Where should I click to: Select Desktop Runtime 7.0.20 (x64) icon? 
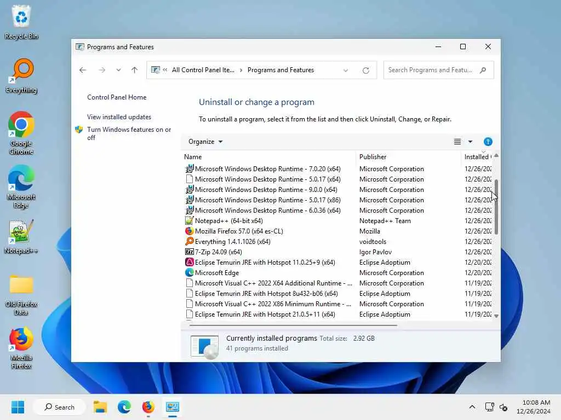[189, 168]
